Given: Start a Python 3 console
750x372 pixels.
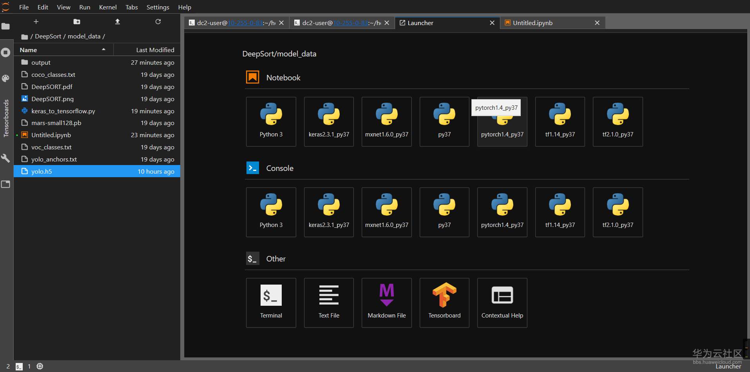Looking at the screenshot, I should coord(271,212).
